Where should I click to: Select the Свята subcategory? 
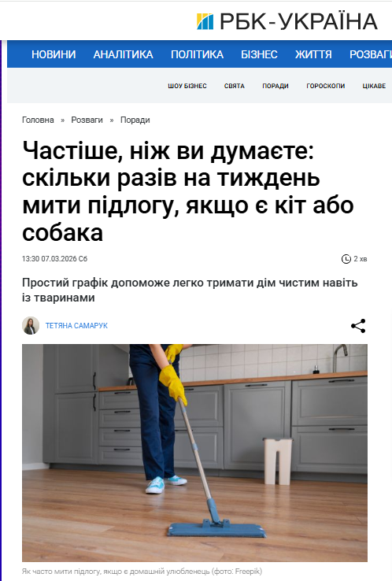point(234,86)
